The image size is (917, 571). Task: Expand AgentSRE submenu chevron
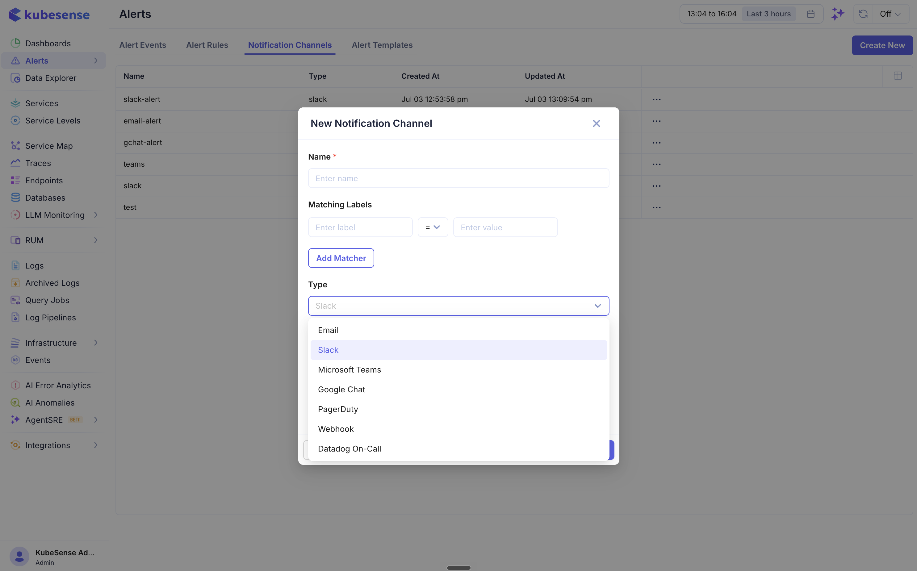[x=95, y=420]
